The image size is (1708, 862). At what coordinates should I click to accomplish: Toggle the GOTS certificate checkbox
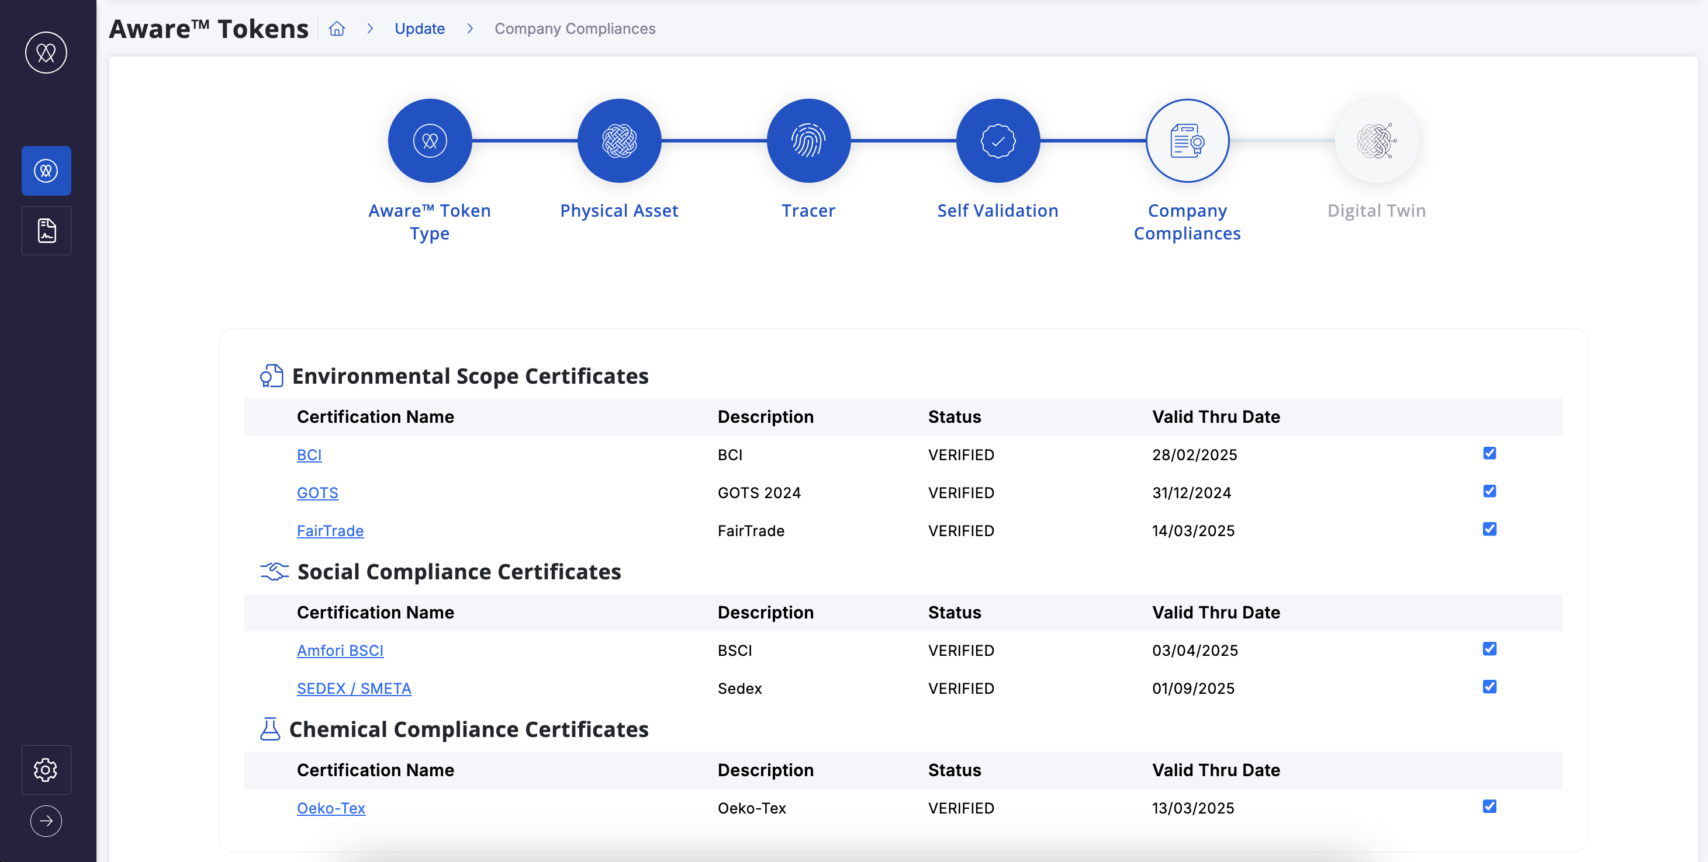[x=1489, y=491]
